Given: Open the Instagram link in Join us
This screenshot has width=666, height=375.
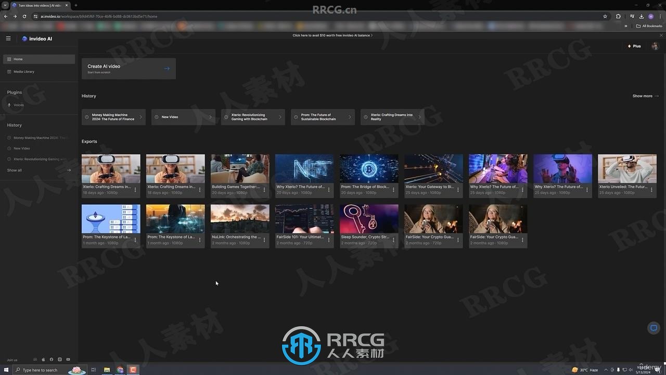Looking at the screenshot, I should (60, 359).
